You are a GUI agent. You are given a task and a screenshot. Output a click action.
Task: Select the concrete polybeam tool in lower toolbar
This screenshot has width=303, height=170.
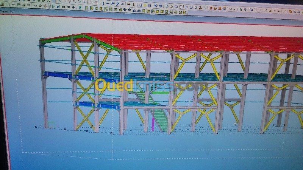[19, 5]
